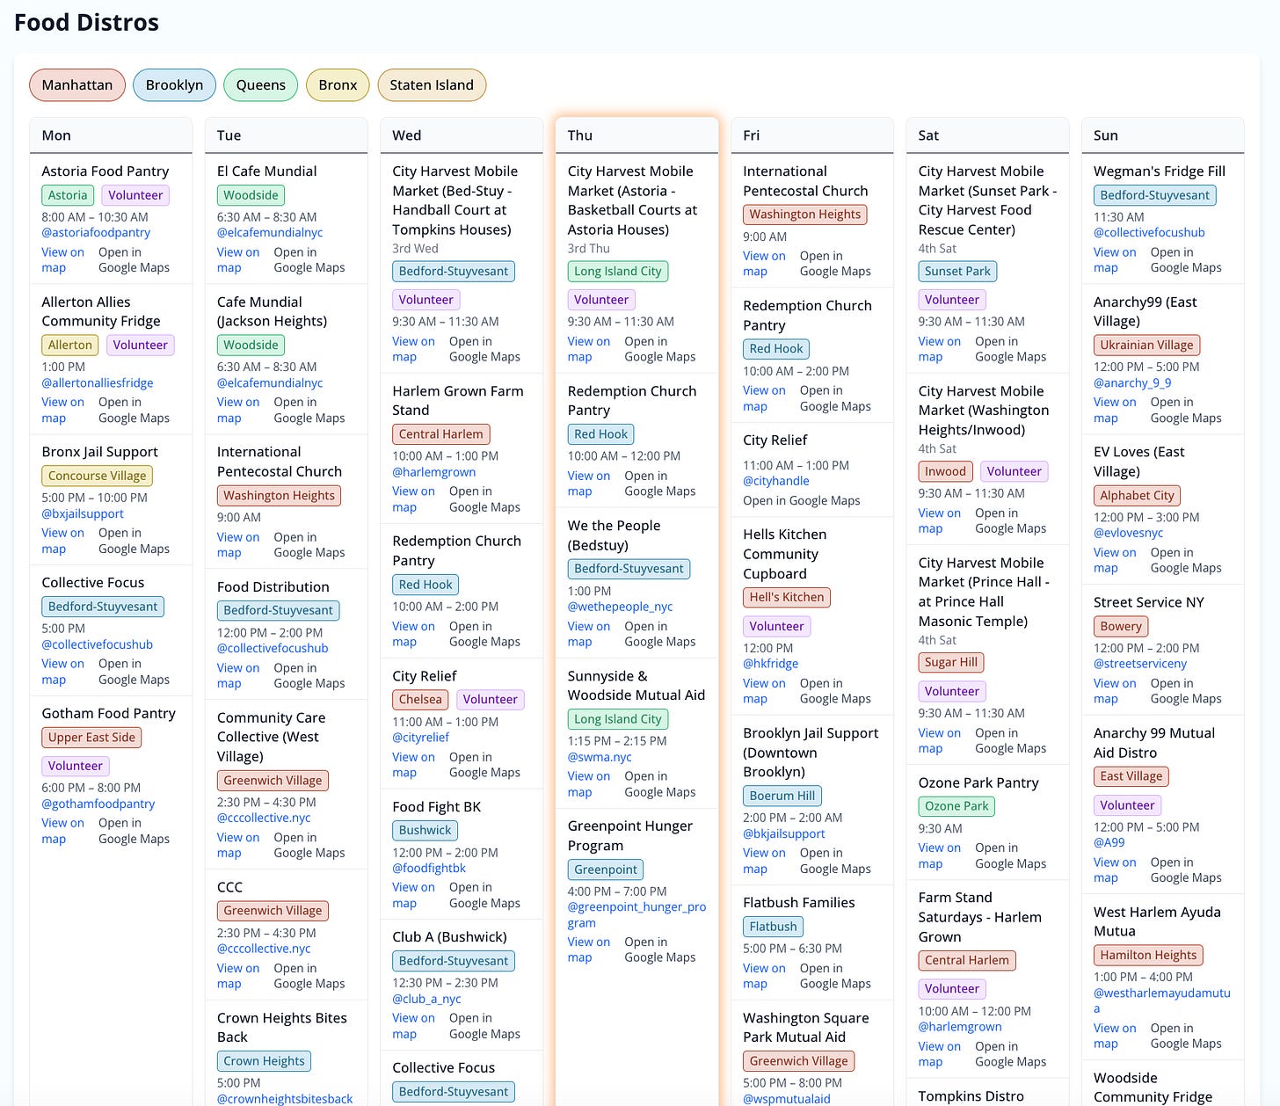Click Volunteer tag on Gotham Food Pantry

75,766
